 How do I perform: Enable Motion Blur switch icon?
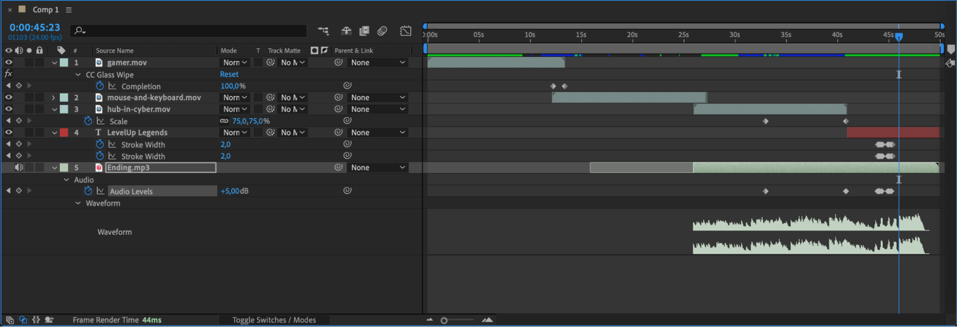[x=382, y=31]
